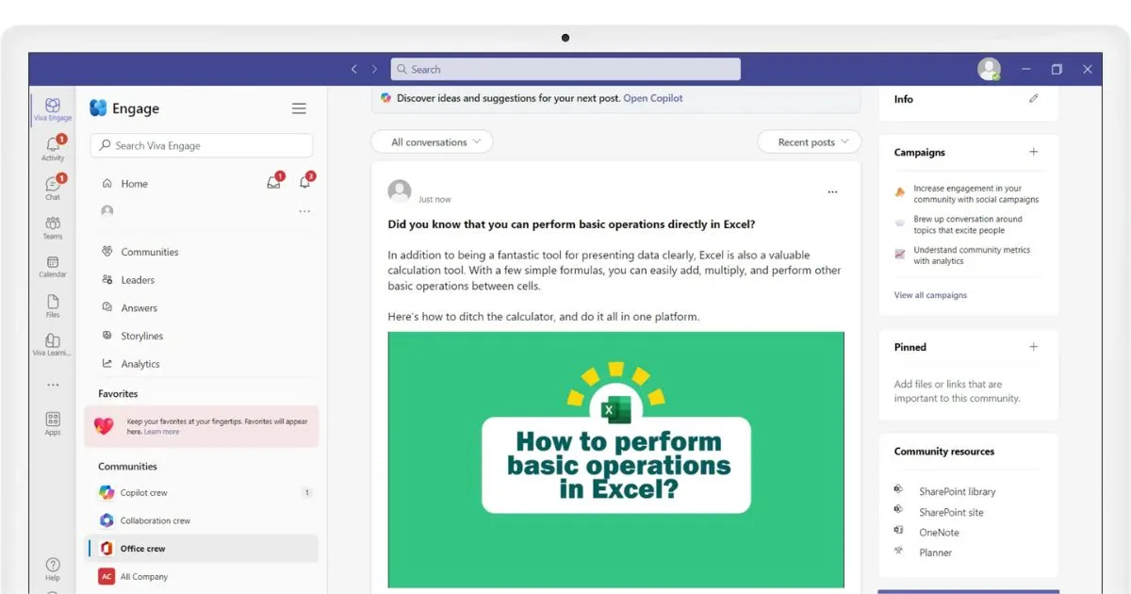Click the post's 'Just now' timestamp

click(x=434, y=200)
